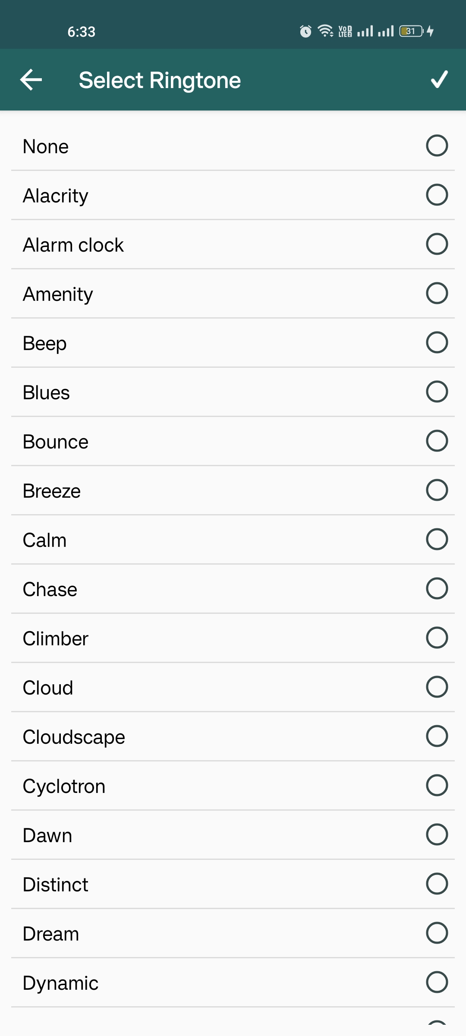Select the Breeze radio button

(437, 490)
